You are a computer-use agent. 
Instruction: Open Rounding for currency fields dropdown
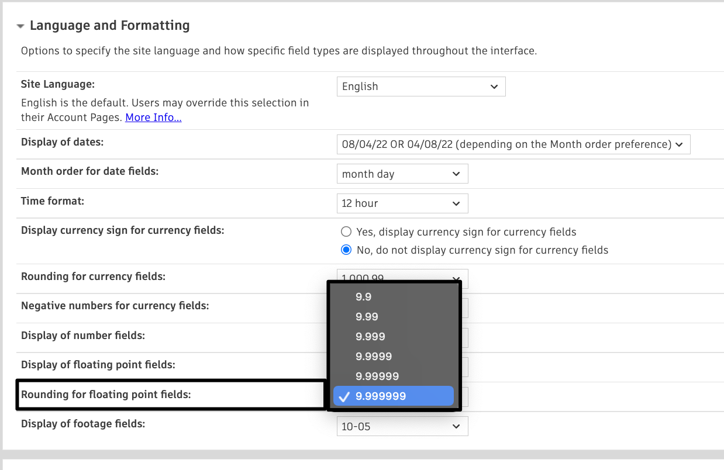(402, 275)
